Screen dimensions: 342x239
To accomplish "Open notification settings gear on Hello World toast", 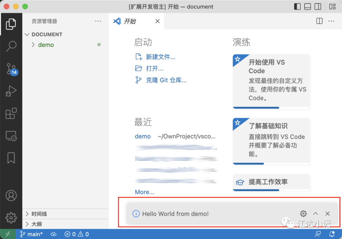I will (x=303, y=214).
